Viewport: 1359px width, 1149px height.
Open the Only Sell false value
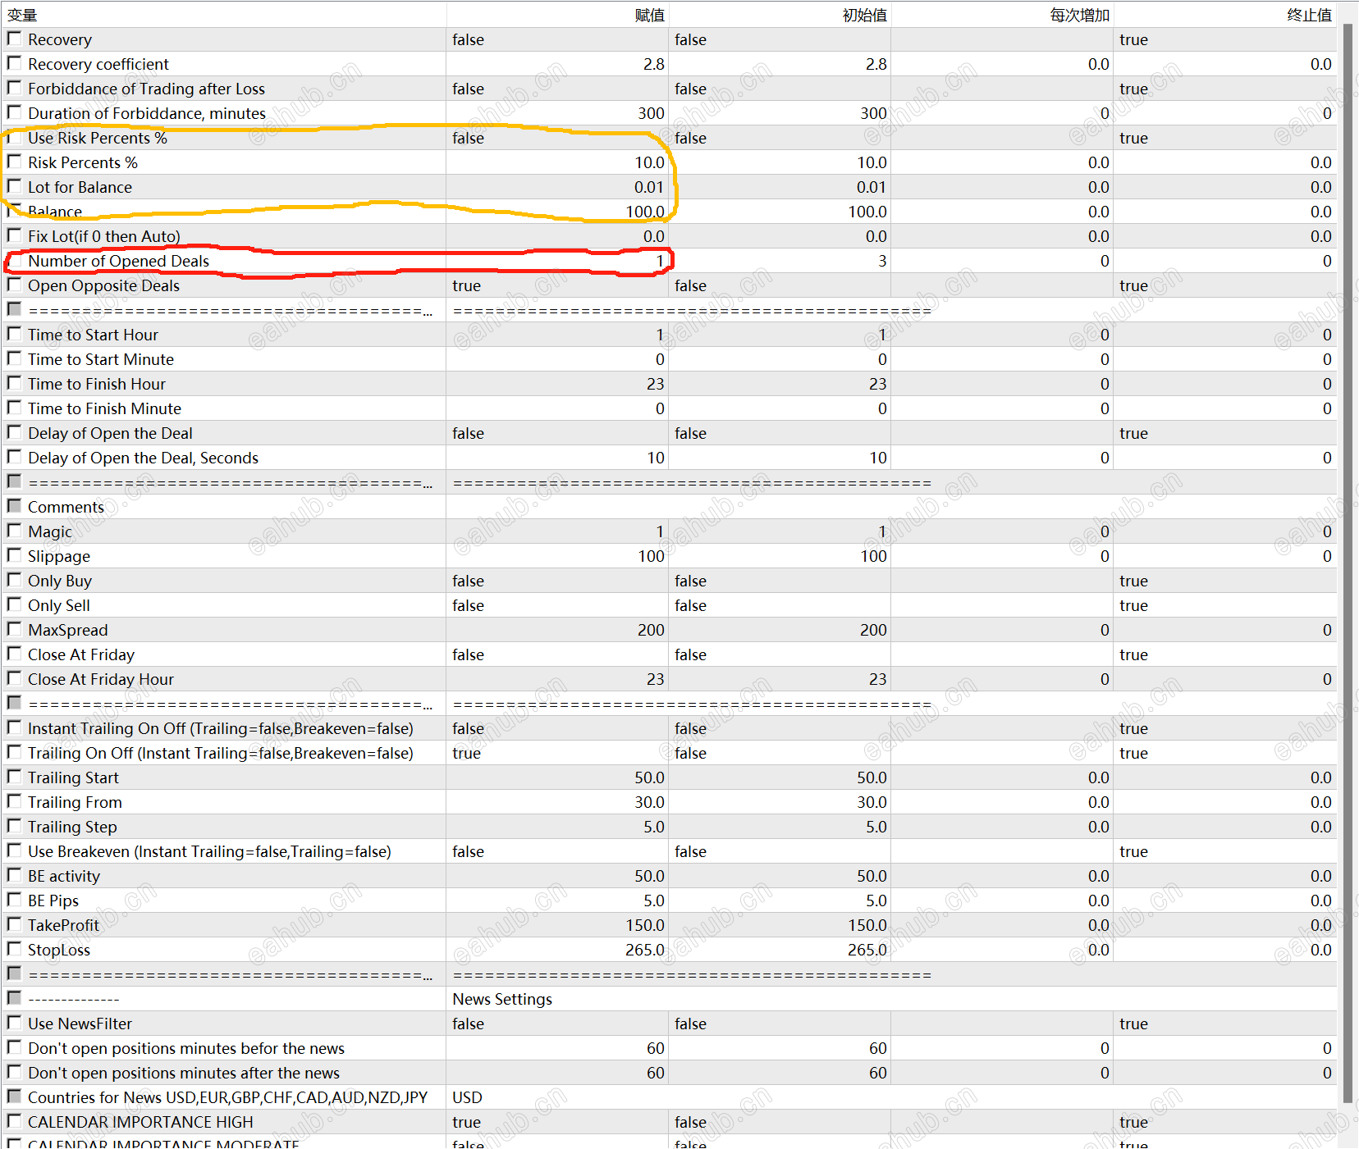(x=558, y=605)
